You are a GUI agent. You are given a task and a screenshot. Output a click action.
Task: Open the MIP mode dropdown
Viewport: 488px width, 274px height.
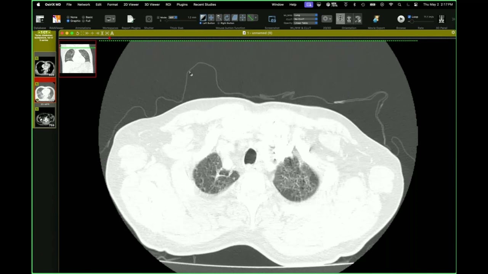[173, 18]
